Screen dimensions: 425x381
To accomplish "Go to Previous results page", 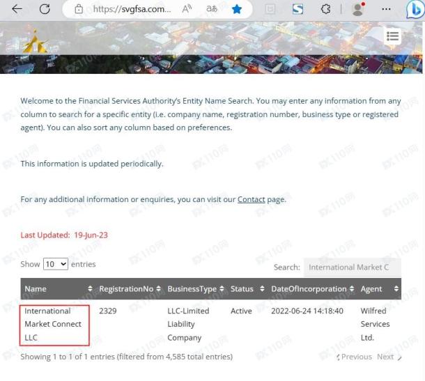I will tap(354, 357).
